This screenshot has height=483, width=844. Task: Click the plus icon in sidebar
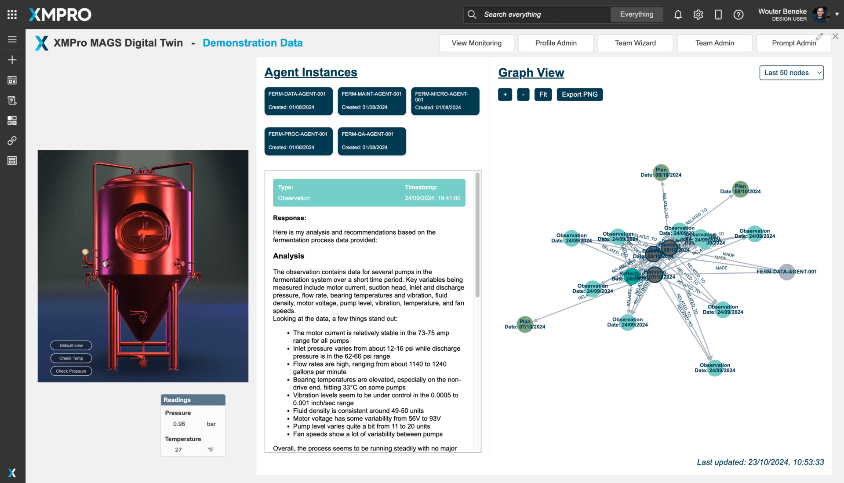coord(12,60)
